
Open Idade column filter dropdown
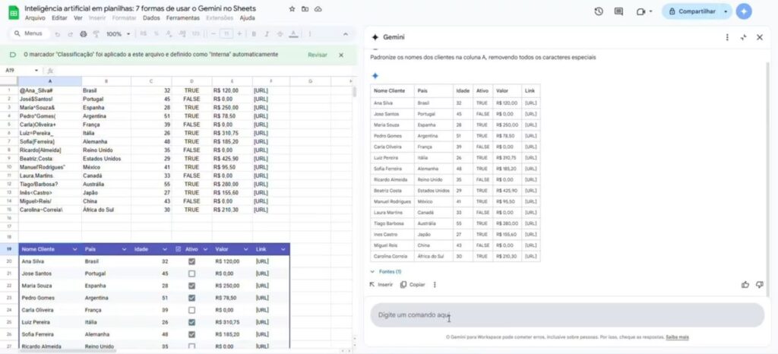point(165,249)
